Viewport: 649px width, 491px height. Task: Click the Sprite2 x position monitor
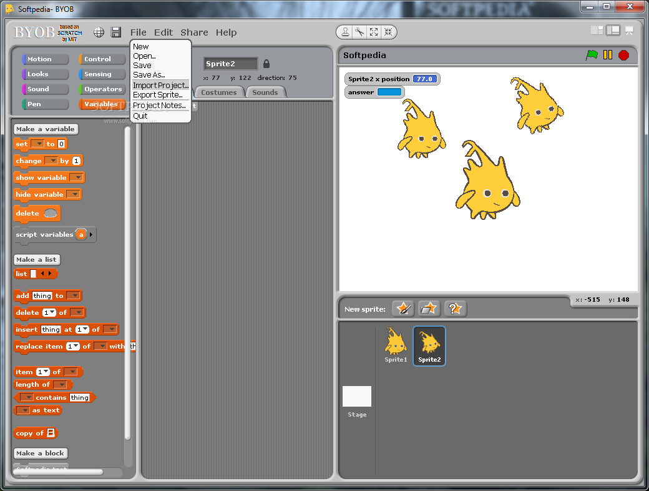coord(392,79)
